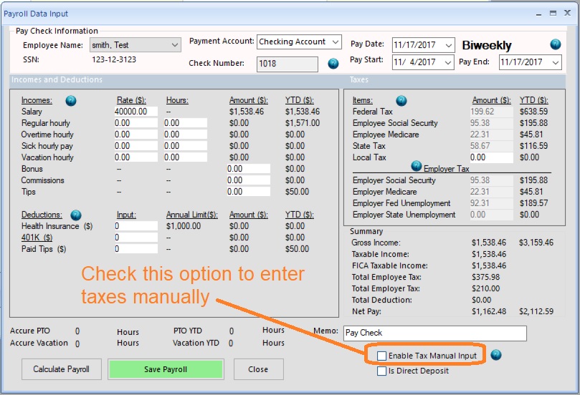This screenshot has height=395, width=580.
Task: Expand the Pay End date dropdown
Action: coord(555,62)
